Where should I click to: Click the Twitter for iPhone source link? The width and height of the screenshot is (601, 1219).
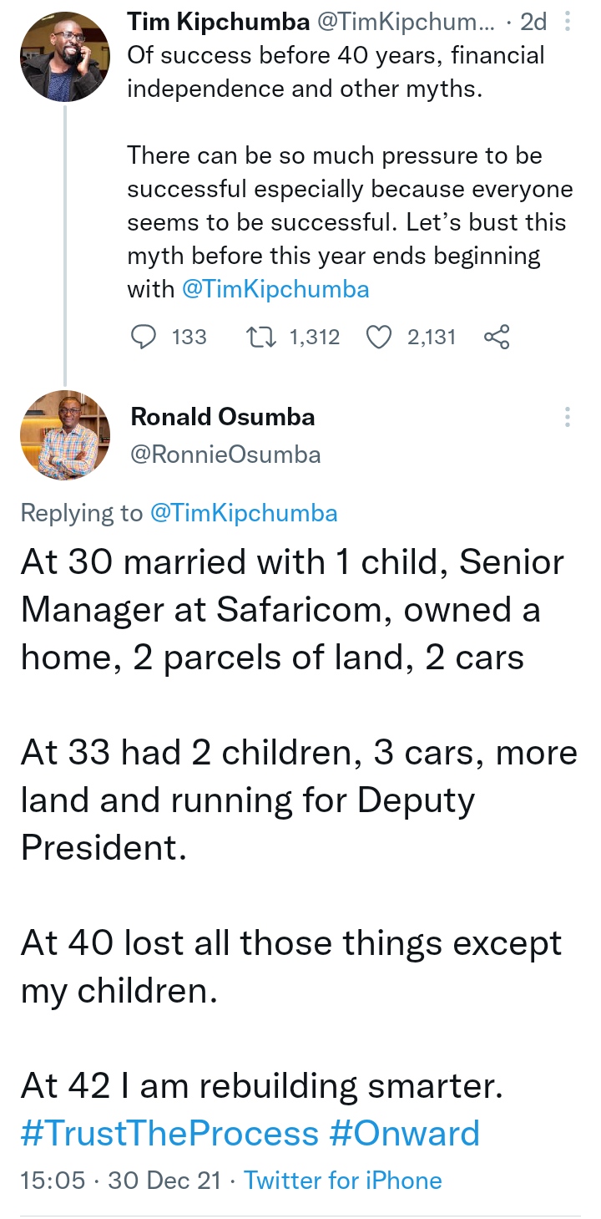point(343,1180)
